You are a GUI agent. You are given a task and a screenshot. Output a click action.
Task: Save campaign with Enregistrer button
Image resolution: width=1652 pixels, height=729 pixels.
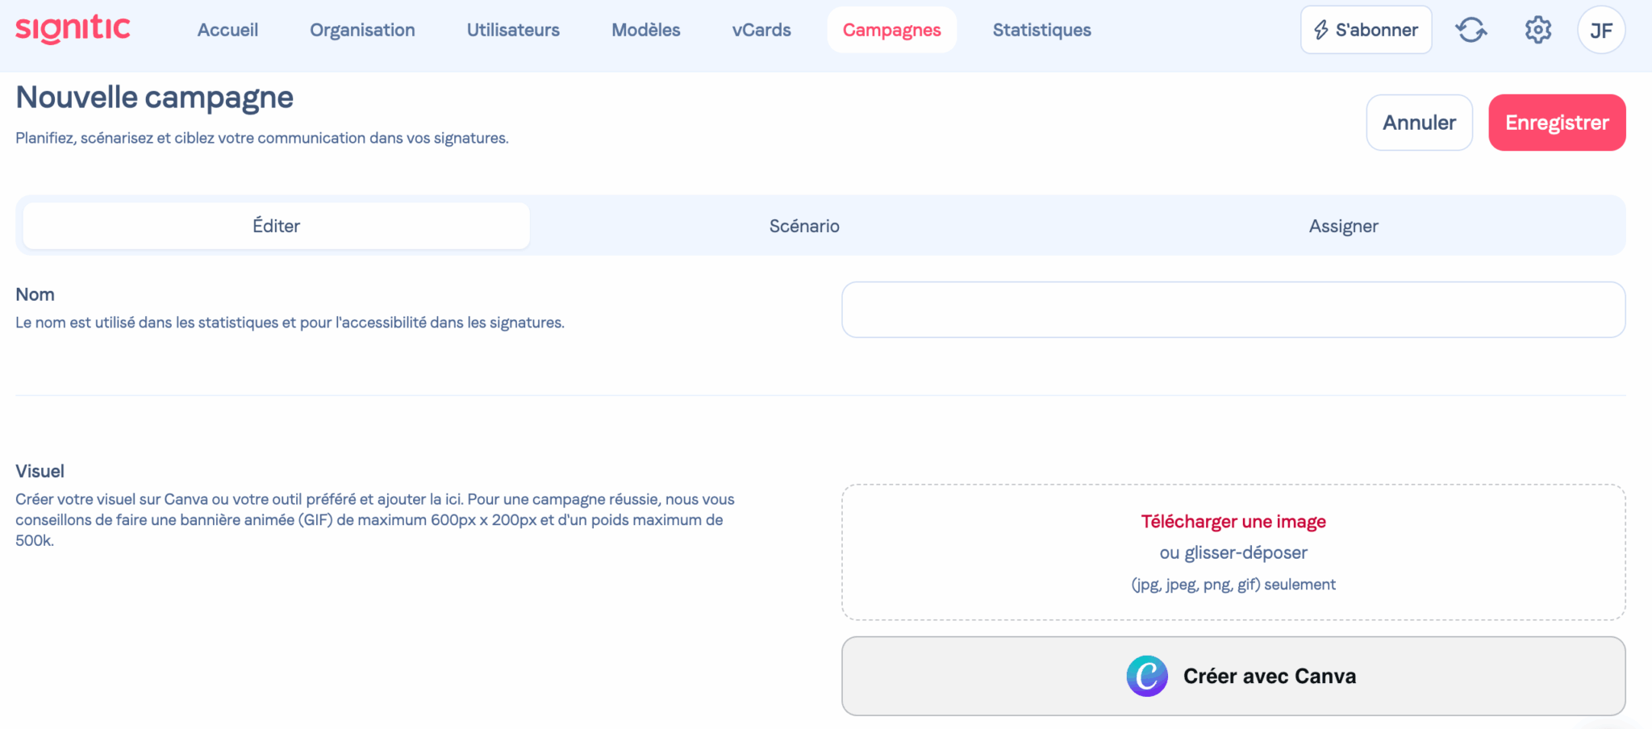coord(1556,123)
